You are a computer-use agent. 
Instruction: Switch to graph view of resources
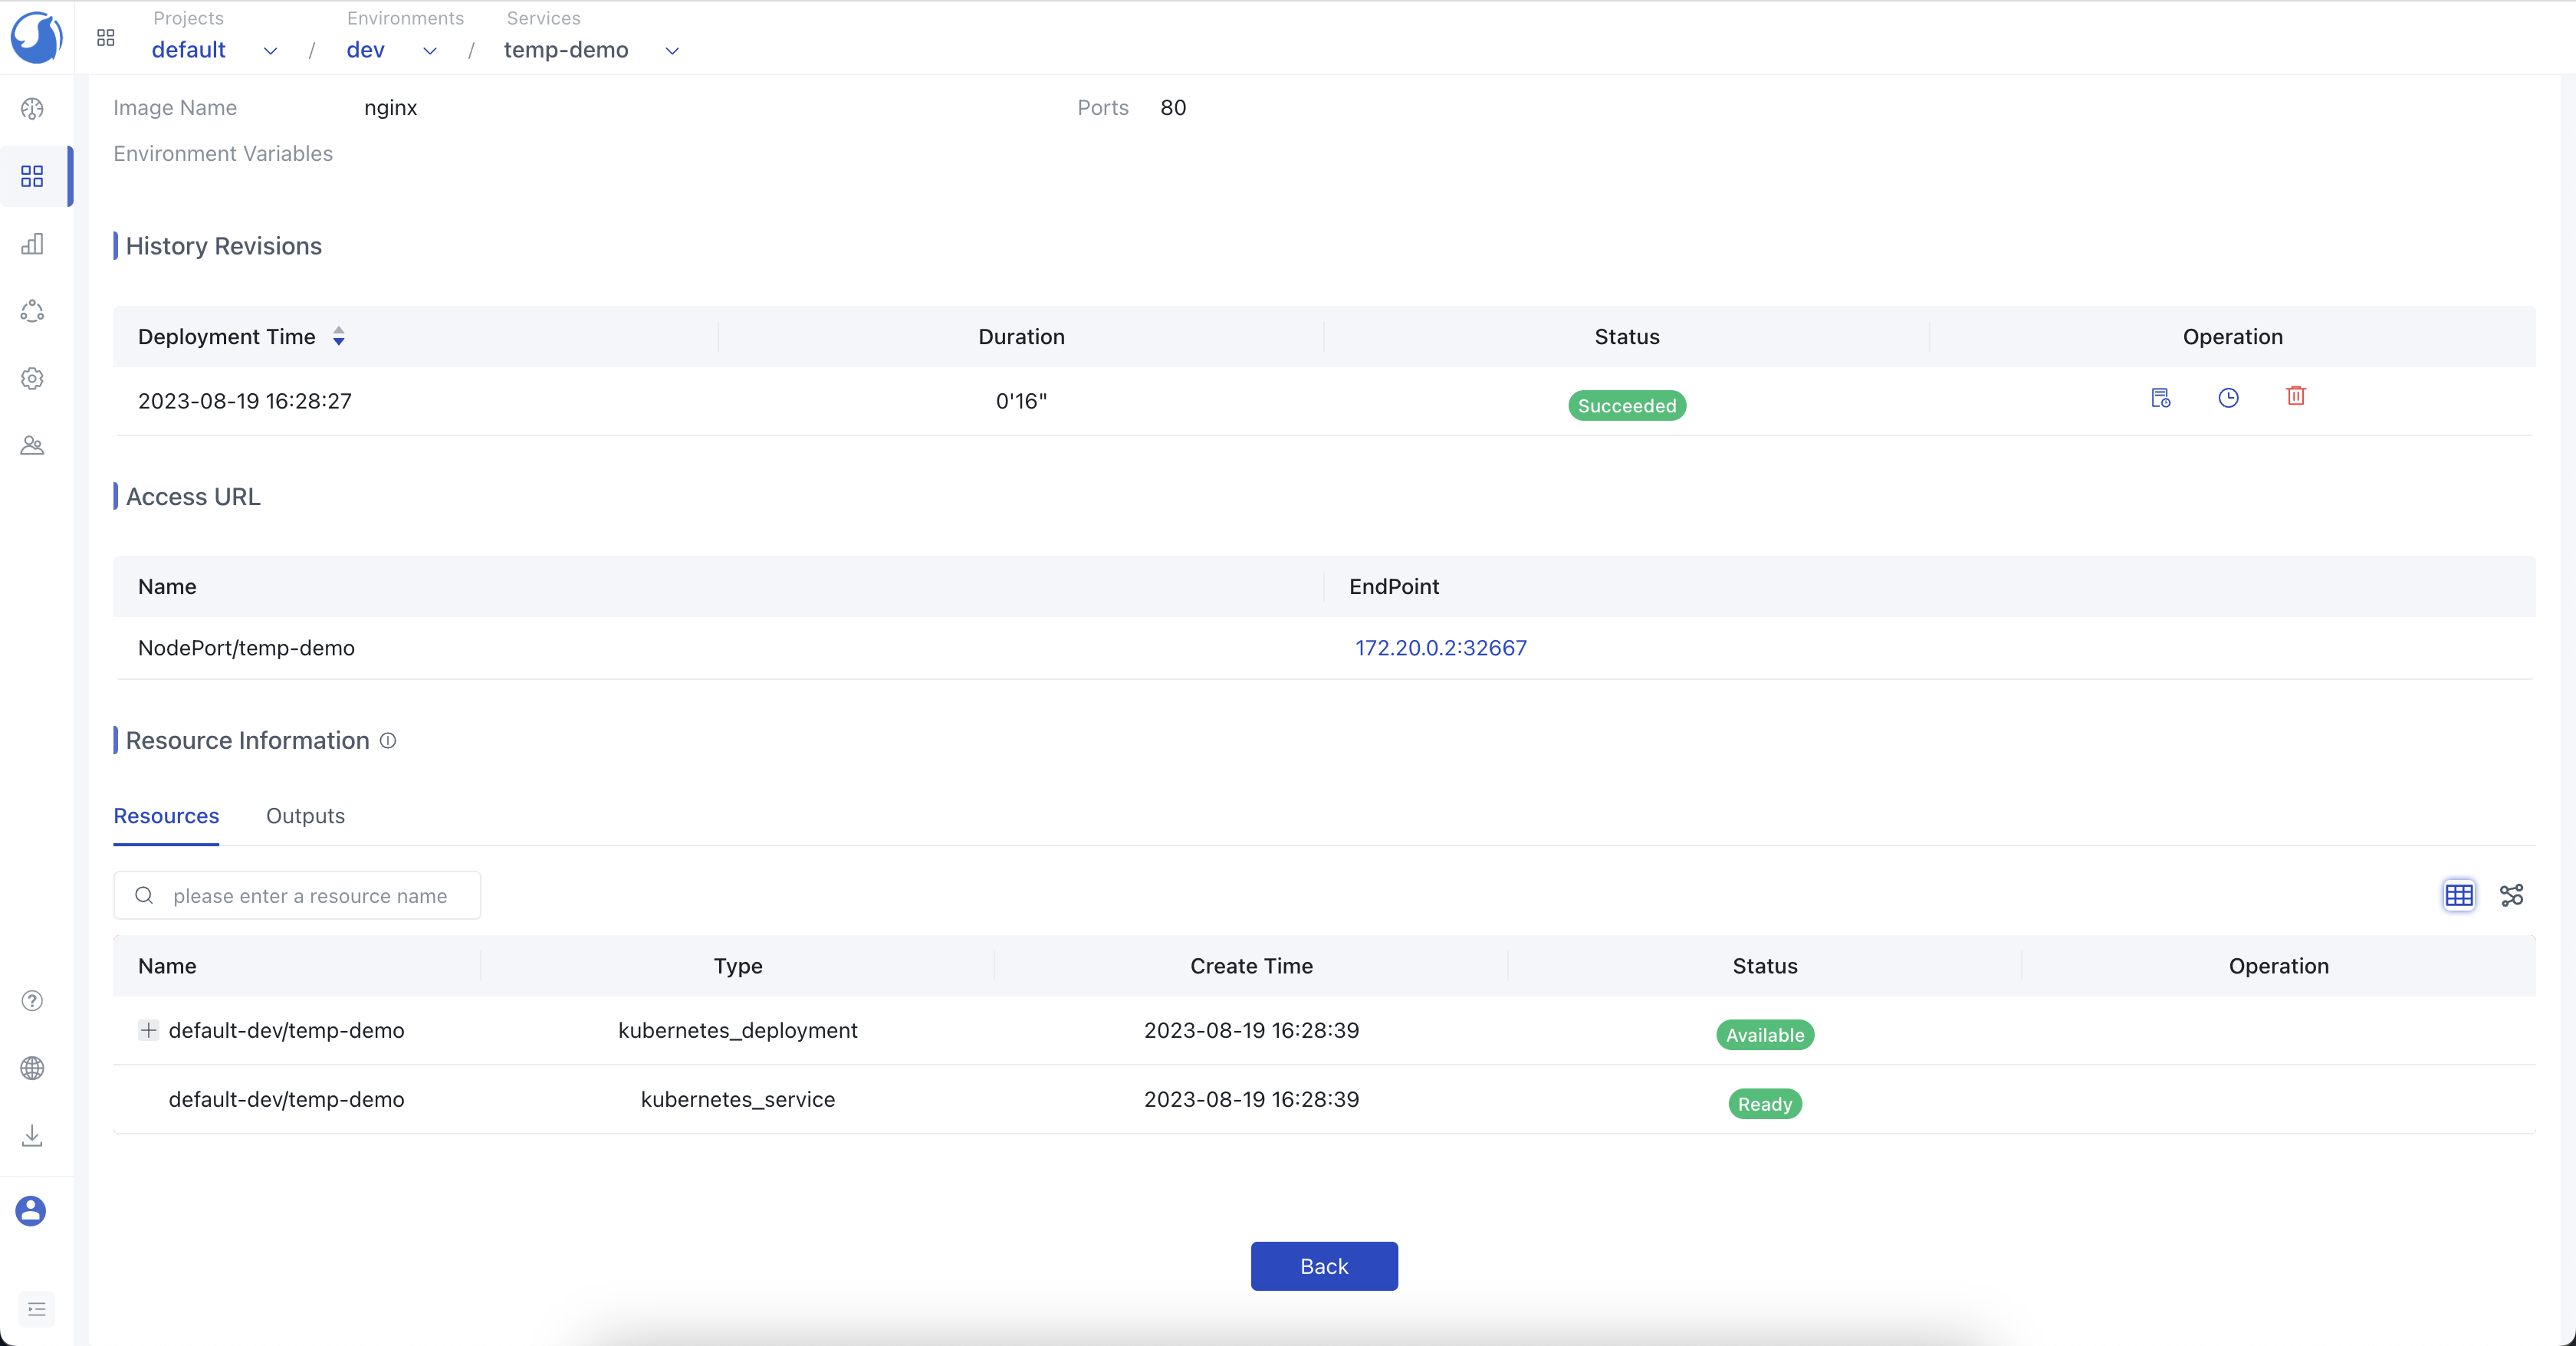2512,895
